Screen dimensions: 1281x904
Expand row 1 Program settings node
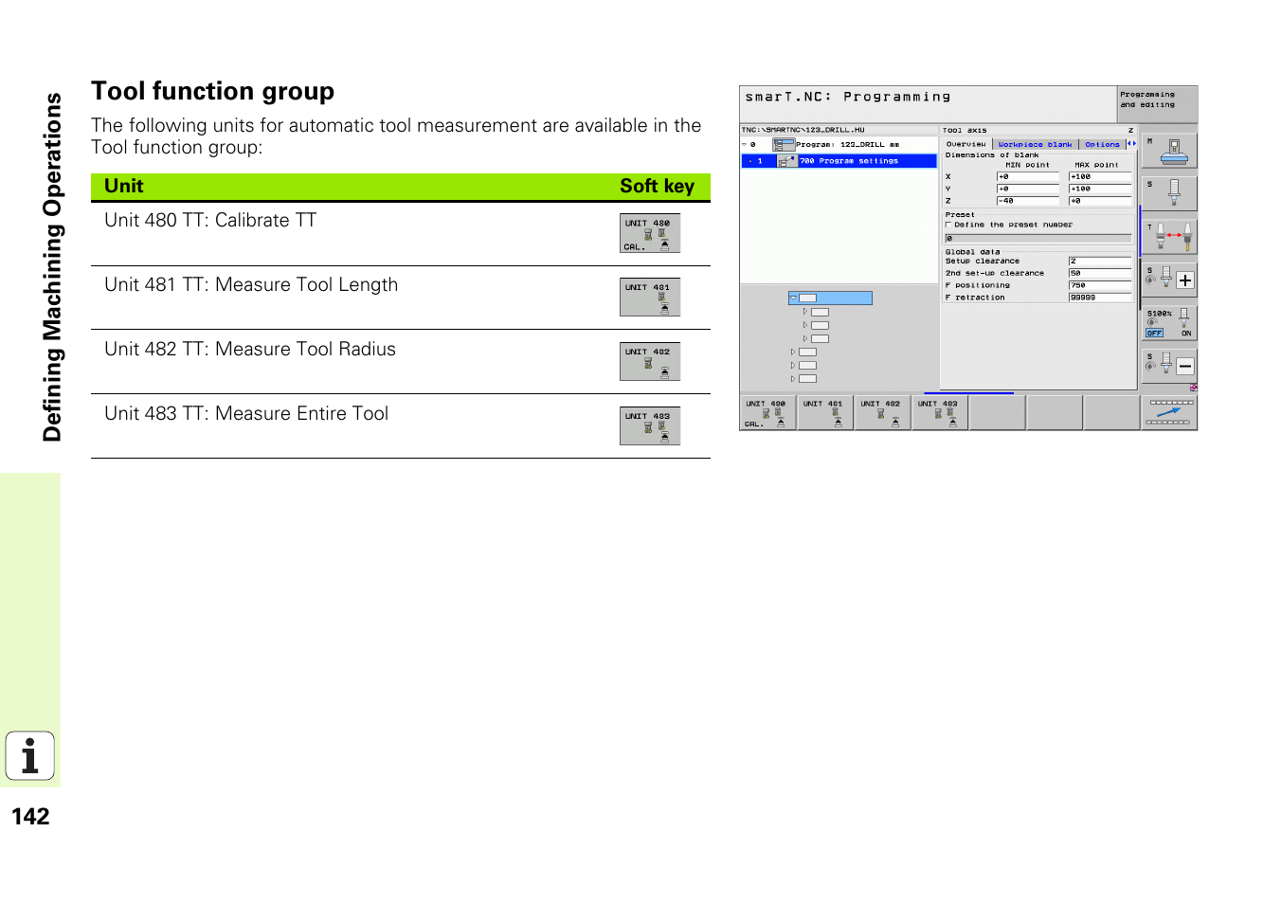750,161
